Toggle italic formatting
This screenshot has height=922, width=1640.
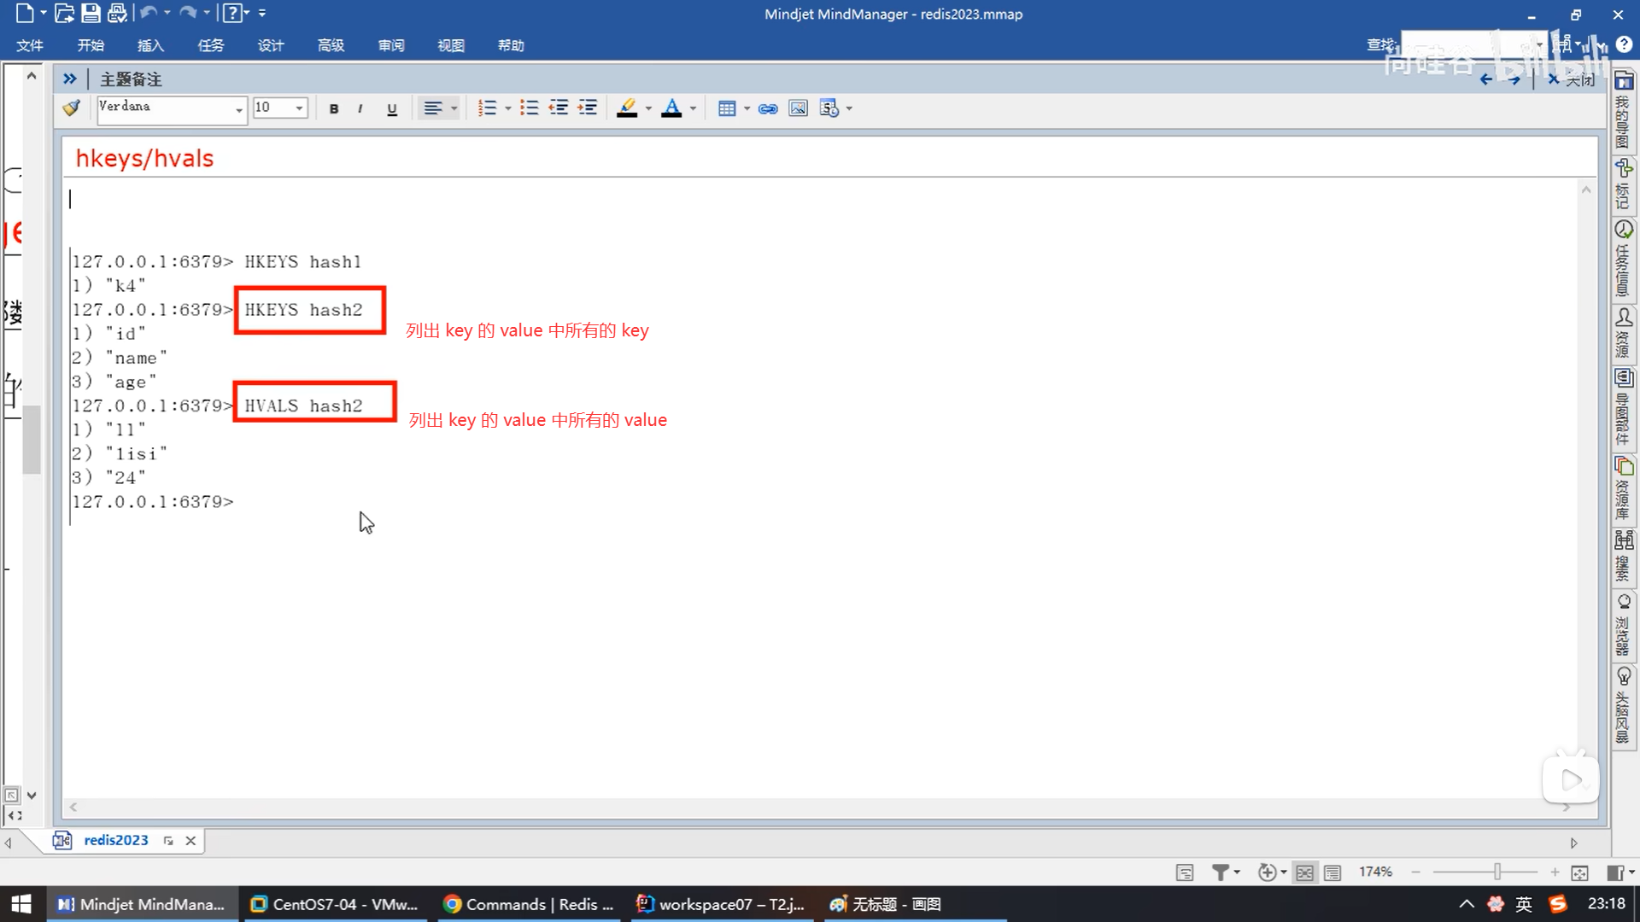(x=360, y=108)
